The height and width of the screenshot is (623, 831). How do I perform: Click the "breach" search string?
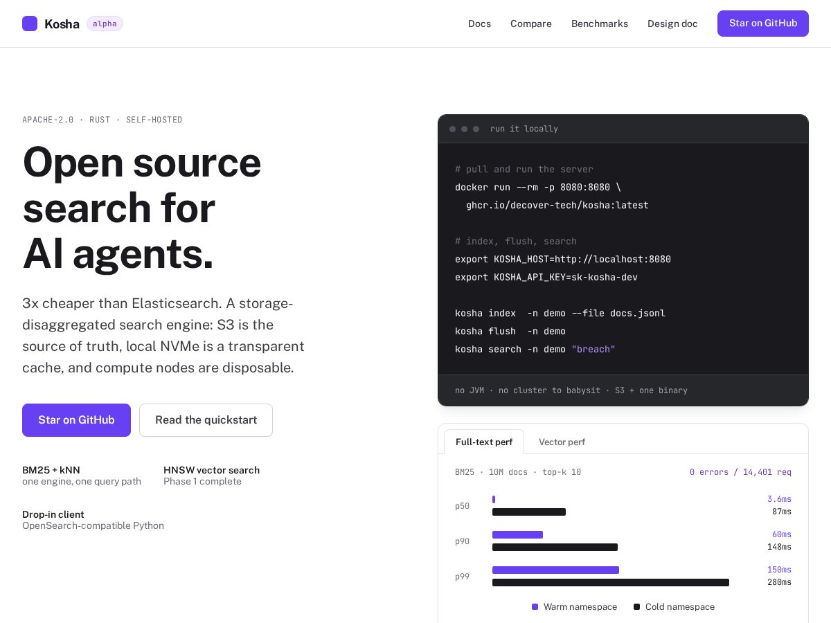pos(593,350)
